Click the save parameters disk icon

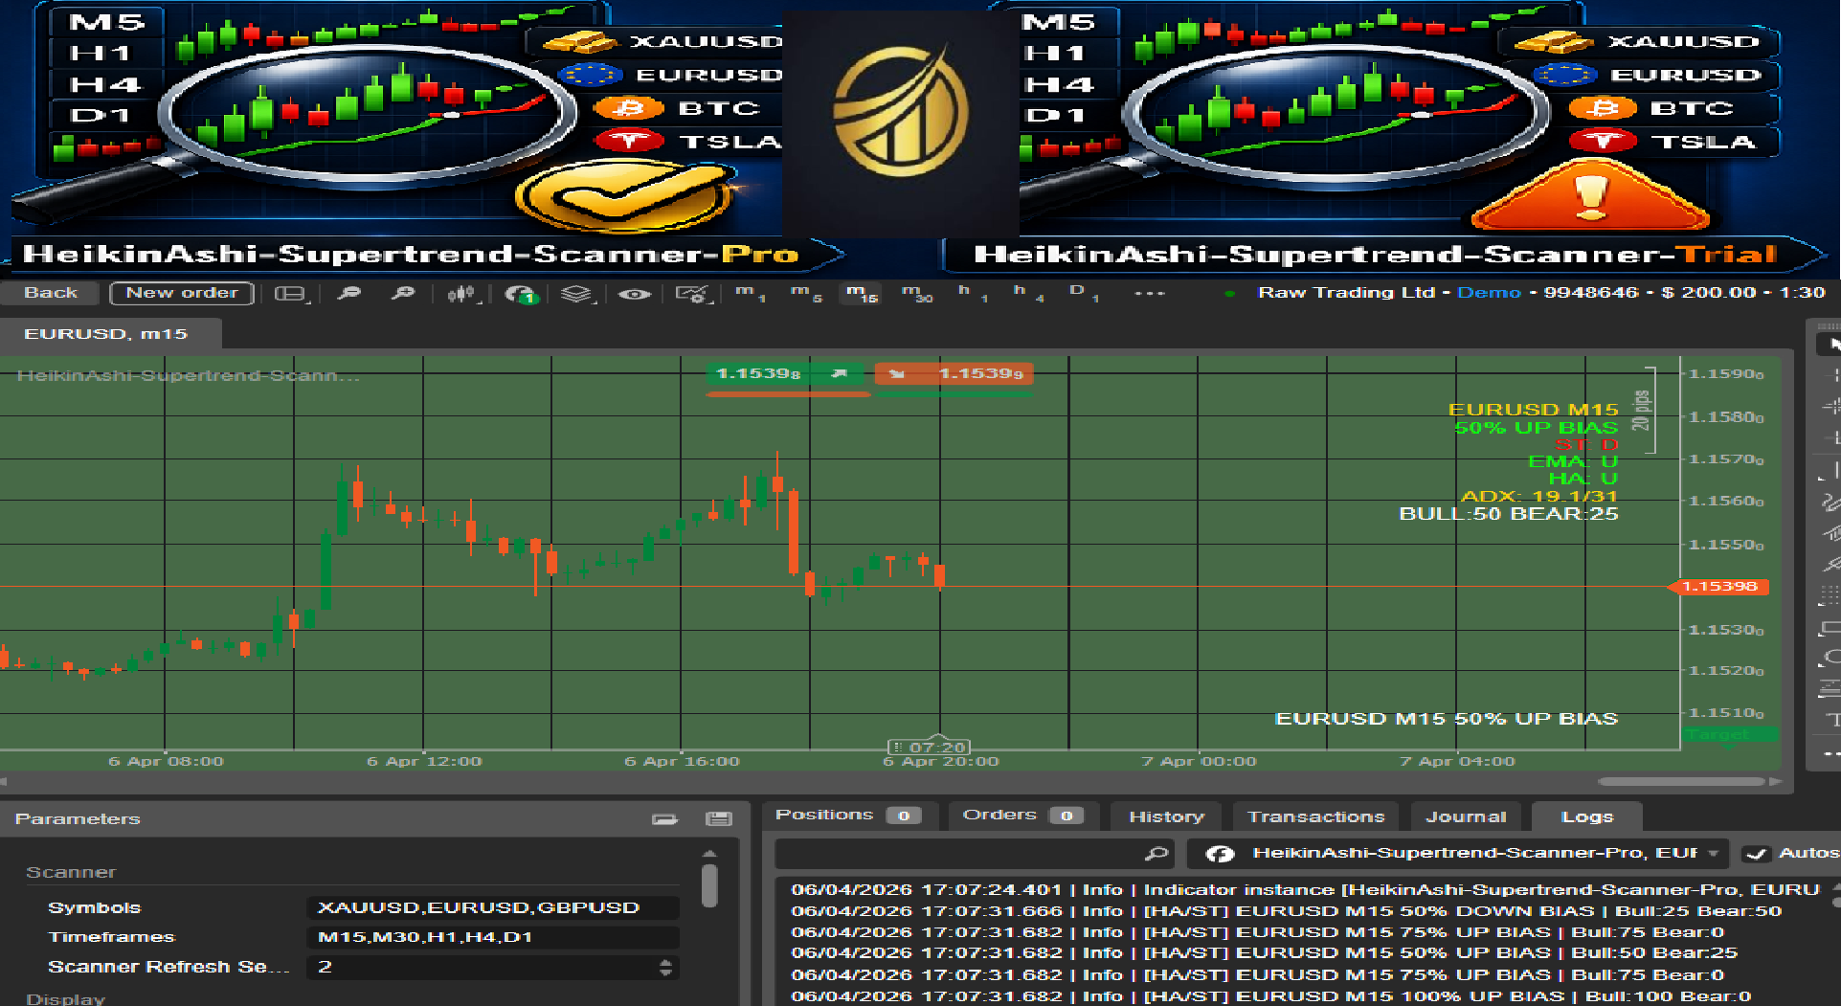coord(718,818)
